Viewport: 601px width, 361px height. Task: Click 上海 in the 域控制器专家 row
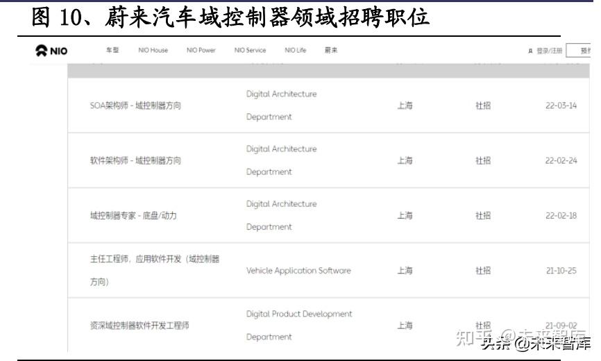[x=405, y=215]
